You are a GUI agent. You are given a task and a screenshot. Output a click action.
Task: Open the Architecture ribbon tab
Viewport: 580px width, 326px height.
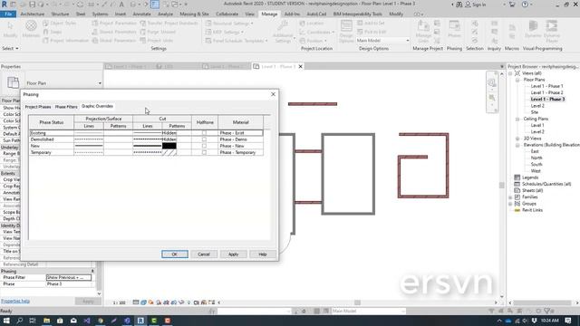click(33, 14)
